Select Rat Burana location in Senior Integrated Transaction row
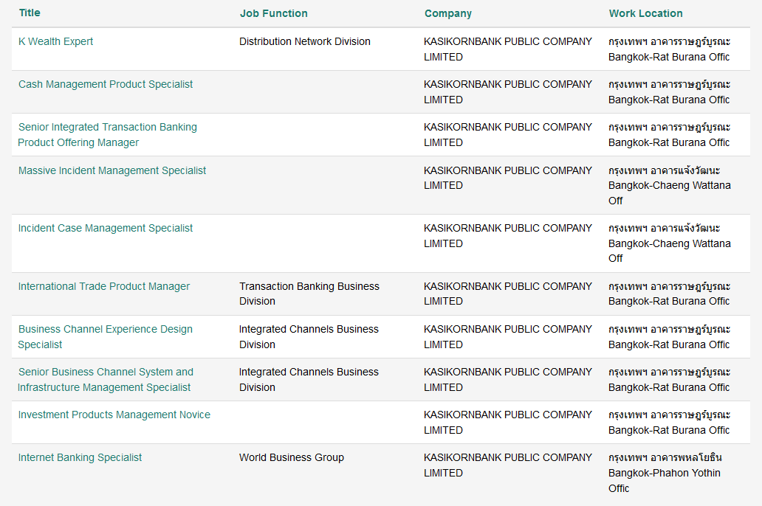Image resolution: width=762 pixels, height=506 pixels. pos(669,135)
